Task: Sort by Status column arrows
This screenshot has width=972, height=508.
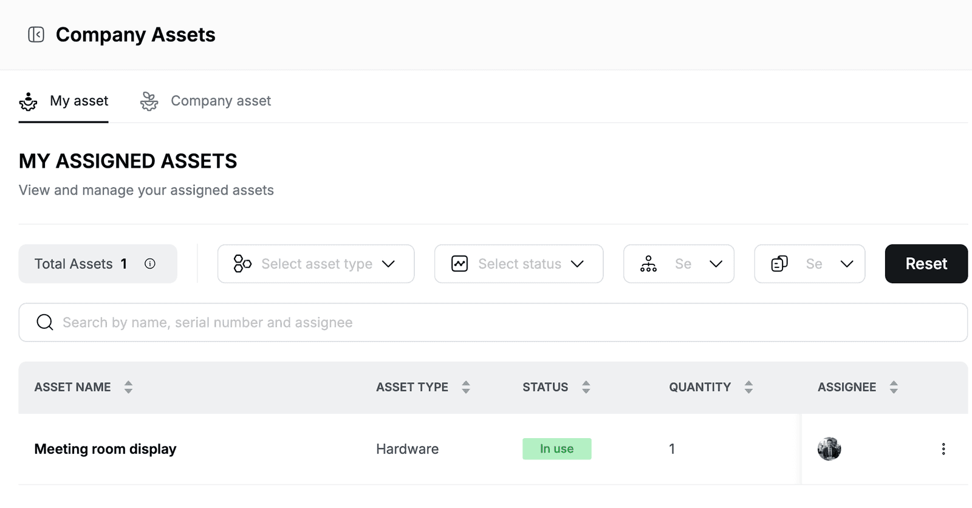Action: 586,387
